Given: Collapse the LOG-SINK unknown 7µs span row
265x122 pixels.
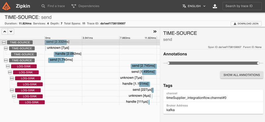Looking at the screenshot, I should click(x=12, y=78).
